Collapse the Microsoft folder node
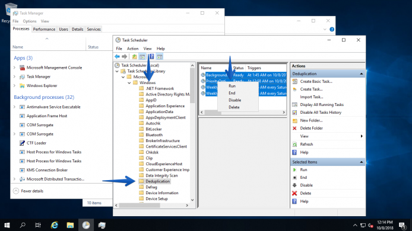412x231 pixels. (x=123, y=77)
